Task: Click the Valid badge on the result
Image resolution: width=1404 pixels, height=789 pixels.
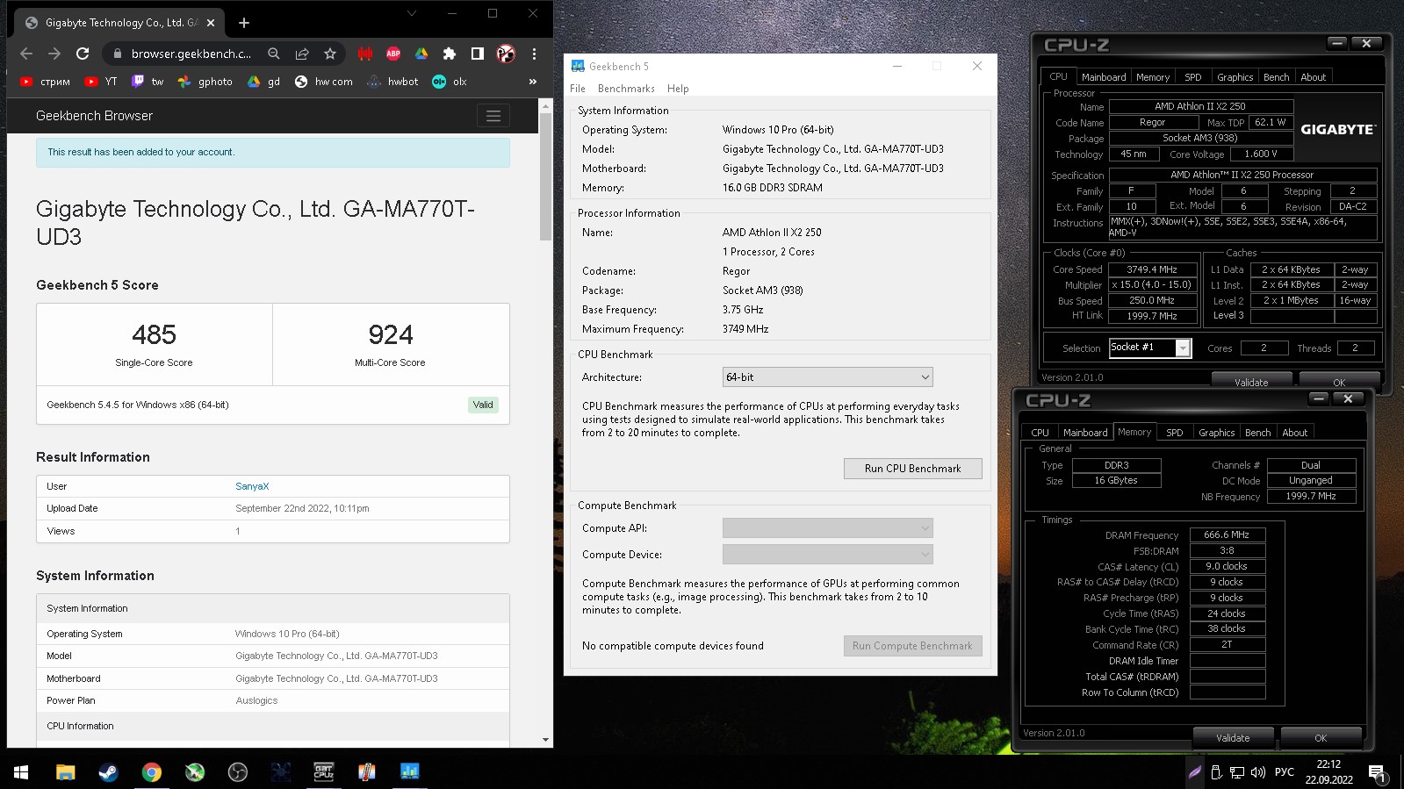Action: pyautogui.click(x=483, y=405)
